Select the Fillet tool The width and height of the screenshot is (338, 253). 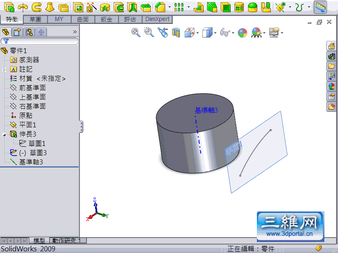(x=160, y=7)
